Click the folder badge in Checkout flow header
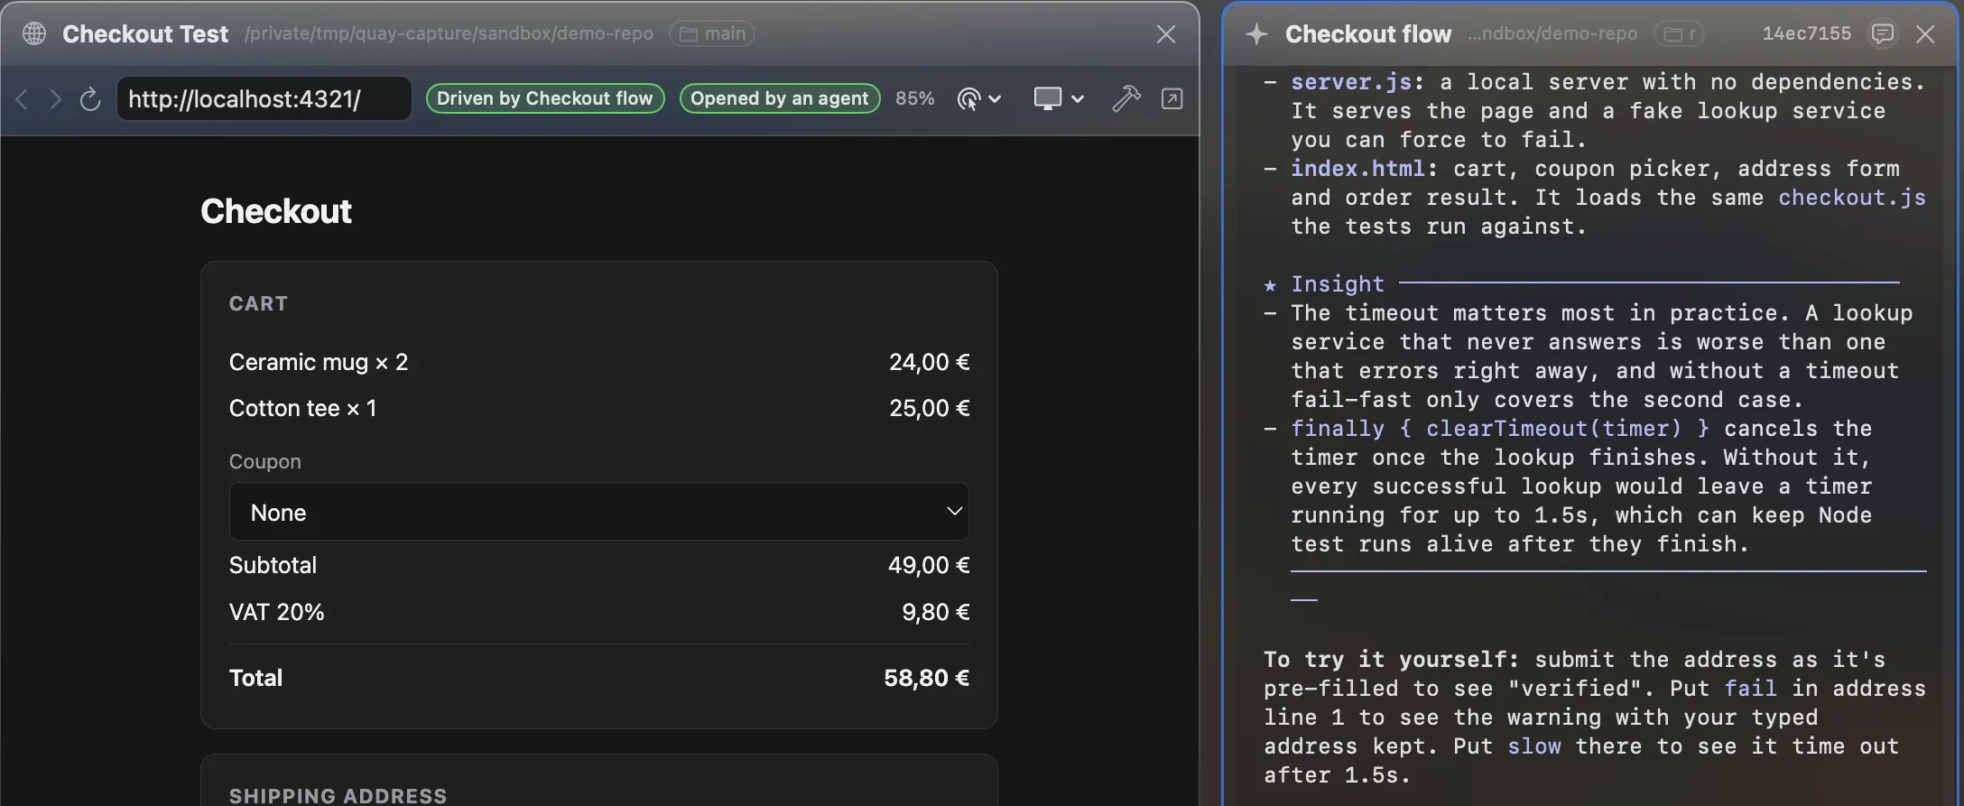This screenshot has width=1964, height=806. point(1679,33)
